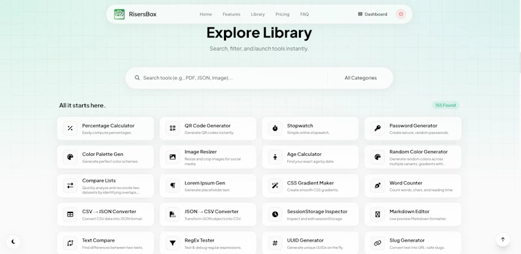This screenshot has height=254, width=521.
Task: Click the Percentage Calculator percent icon
Action: point(70,129)
